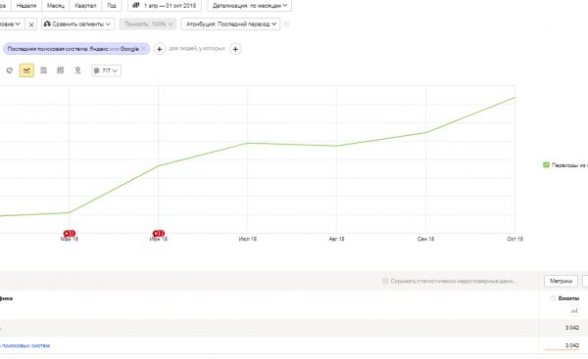Open the Детализация: по месяцам dropdown
The width and height of the screenshot is (588, 359).
click(x=250, y=6)
